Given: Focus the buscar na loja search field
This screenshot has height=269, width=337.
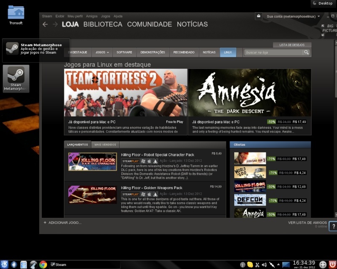Looking at the screenshot, I should click(274, 52).
